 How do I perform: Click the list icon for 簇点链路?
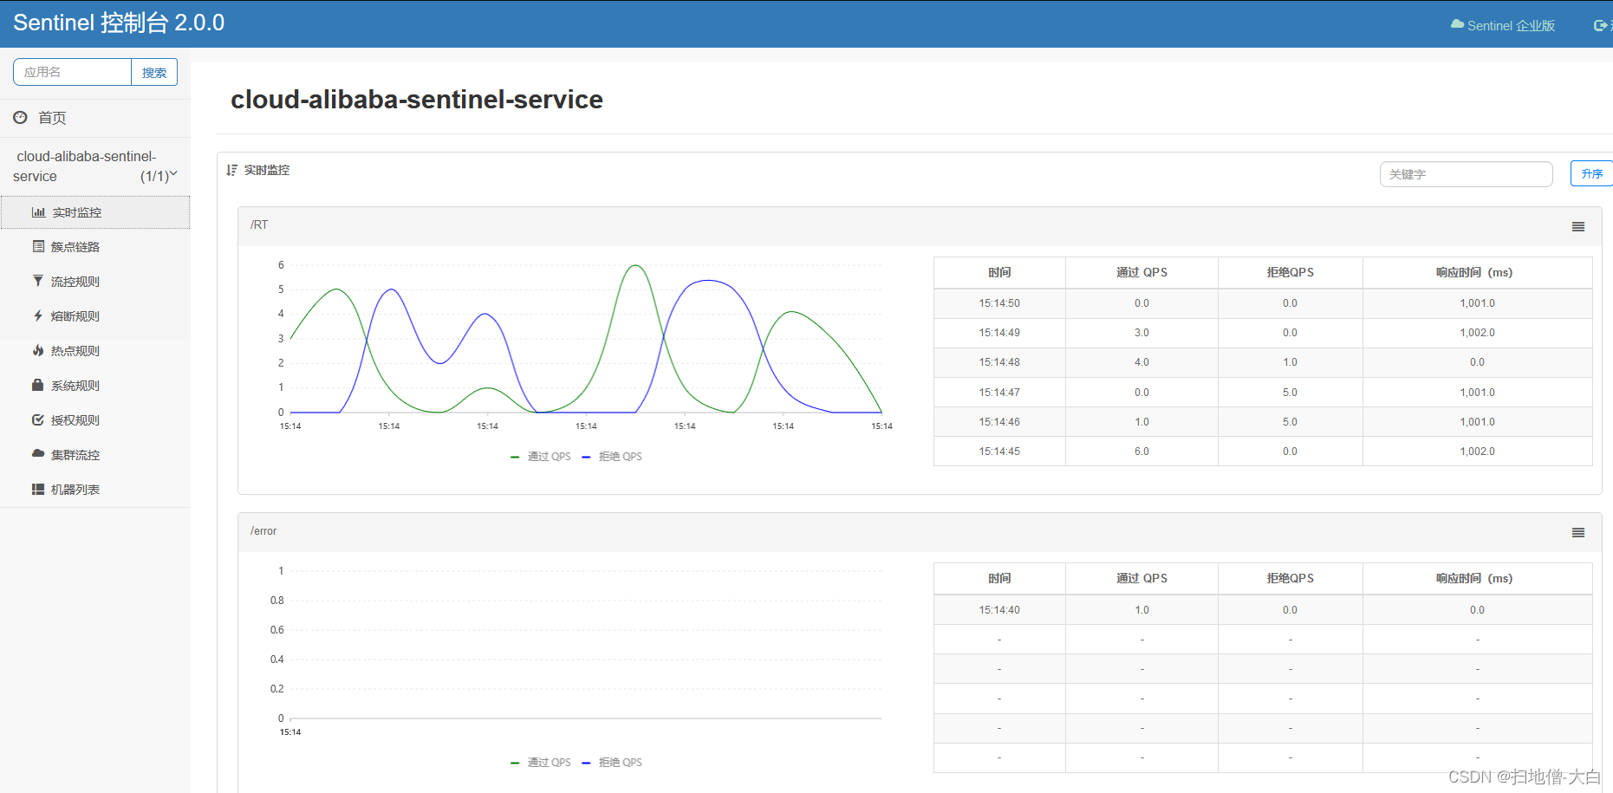pos(38,247)
